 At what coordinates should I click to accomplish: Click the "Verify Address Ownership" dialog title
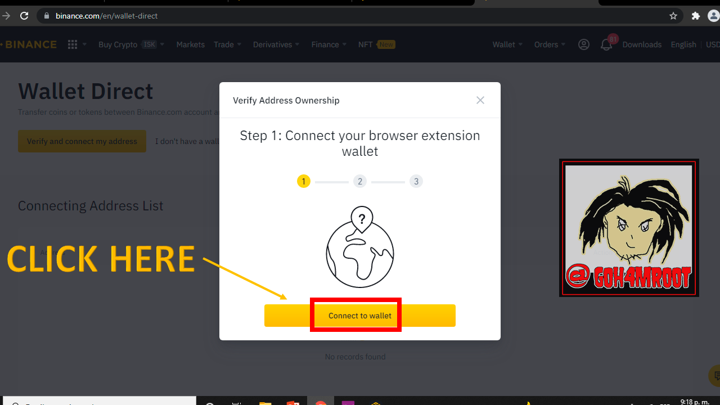click(286, 100)
